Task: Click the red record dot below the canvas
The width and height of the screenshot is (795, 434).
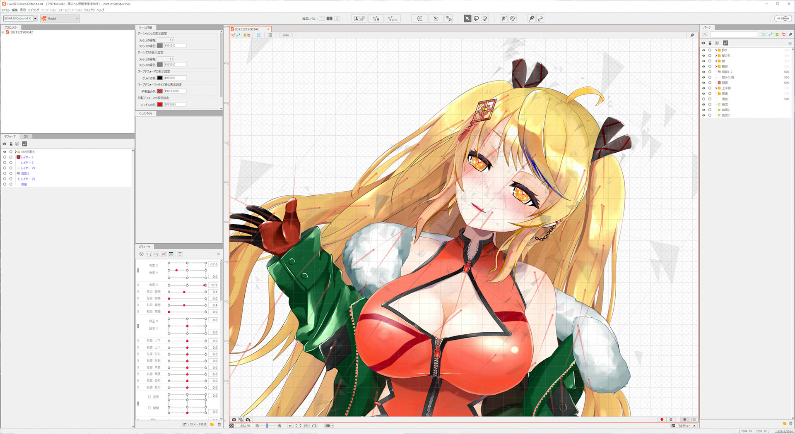Action: coord(662,420)
